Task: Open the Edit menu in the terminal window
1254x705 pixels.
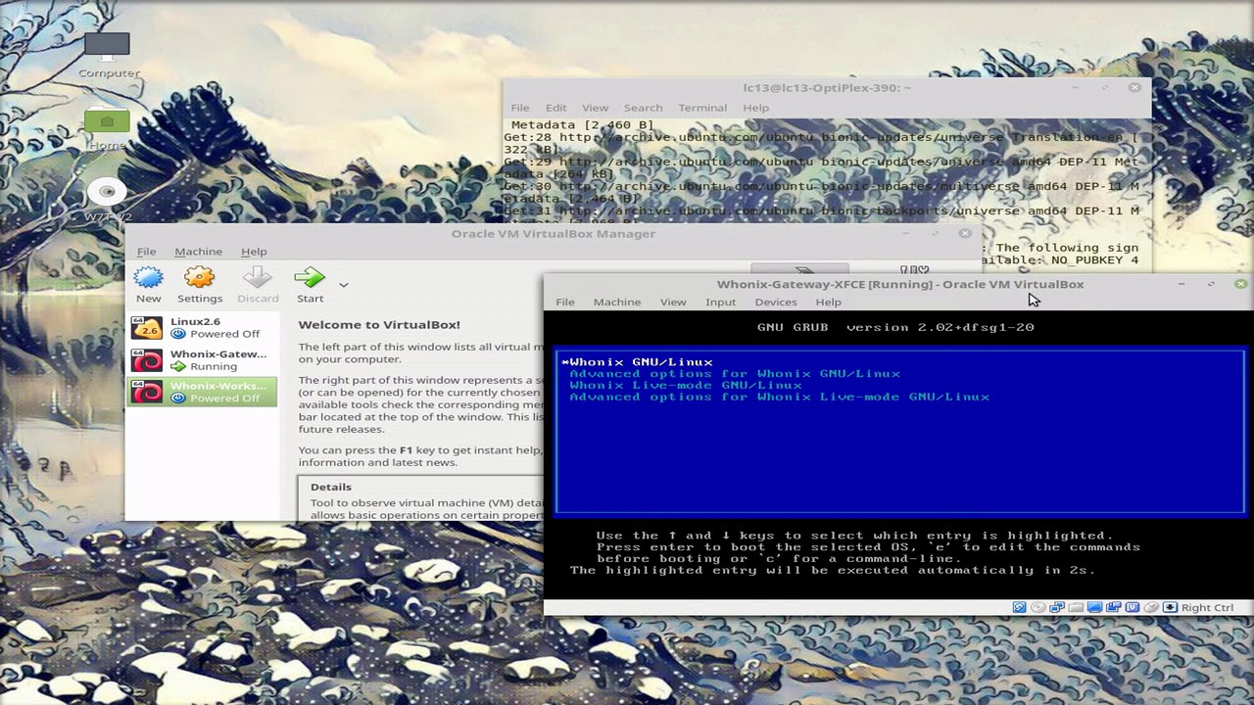Action: click(555, 108)
